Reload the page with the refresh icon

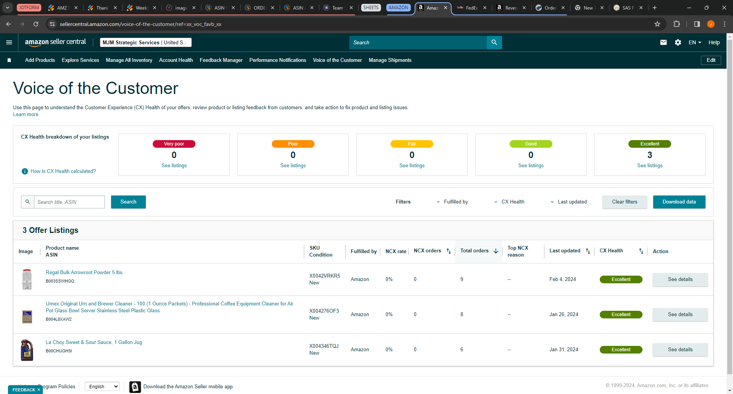[36, 24]
